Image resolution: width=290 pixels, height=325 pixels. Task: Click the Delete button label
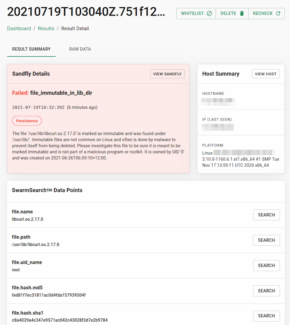pos(228,14)
